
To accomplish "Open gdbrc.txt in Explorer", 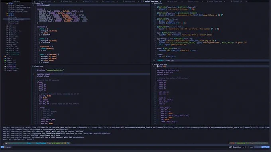I will (11, 60).
